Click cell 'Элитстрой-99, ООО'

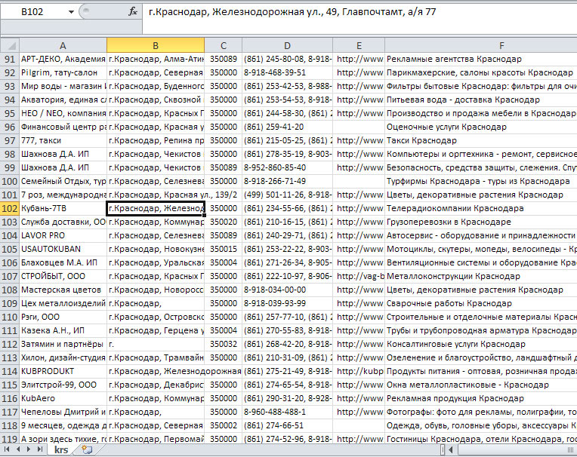63,385
